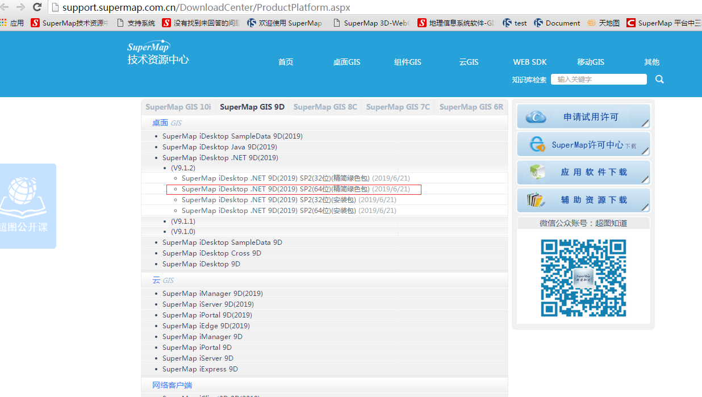This screenshot has height=397, width=702.
Task: Focus the 知识库检索 keyword search field
Action: (599, 80)
